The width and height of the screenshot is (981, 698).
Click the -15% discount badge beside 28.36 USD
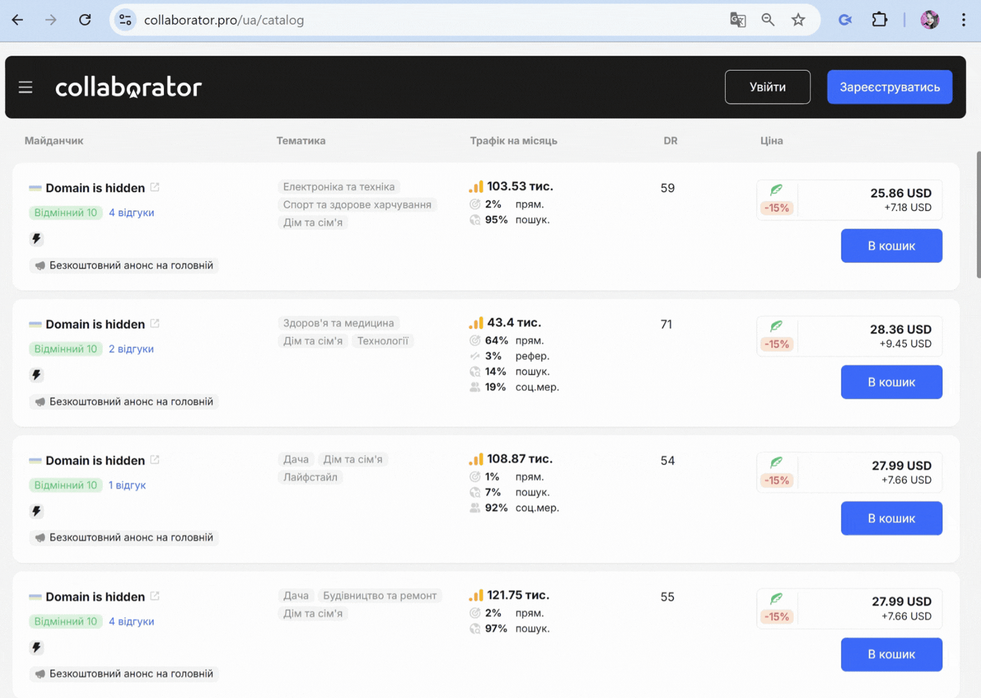coord(777,344)
